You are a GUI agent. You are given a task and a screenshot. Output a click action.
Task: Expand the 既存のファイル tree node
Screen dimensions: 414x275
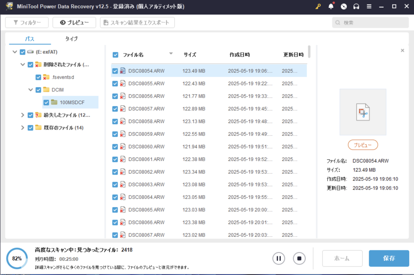click(23, 128)
